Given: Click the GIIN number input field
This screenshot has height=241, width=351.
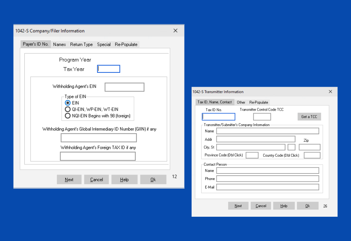Looking at the screenshot, I should pyautogui.click(x=98, y=138).
